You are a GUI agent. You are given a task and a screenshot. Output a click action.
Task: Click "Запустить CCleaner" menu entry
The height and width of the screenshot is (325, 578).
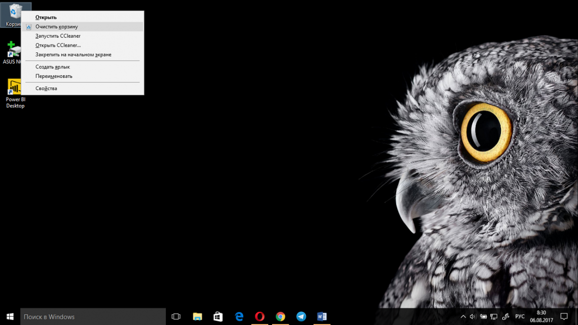(58, 36)
